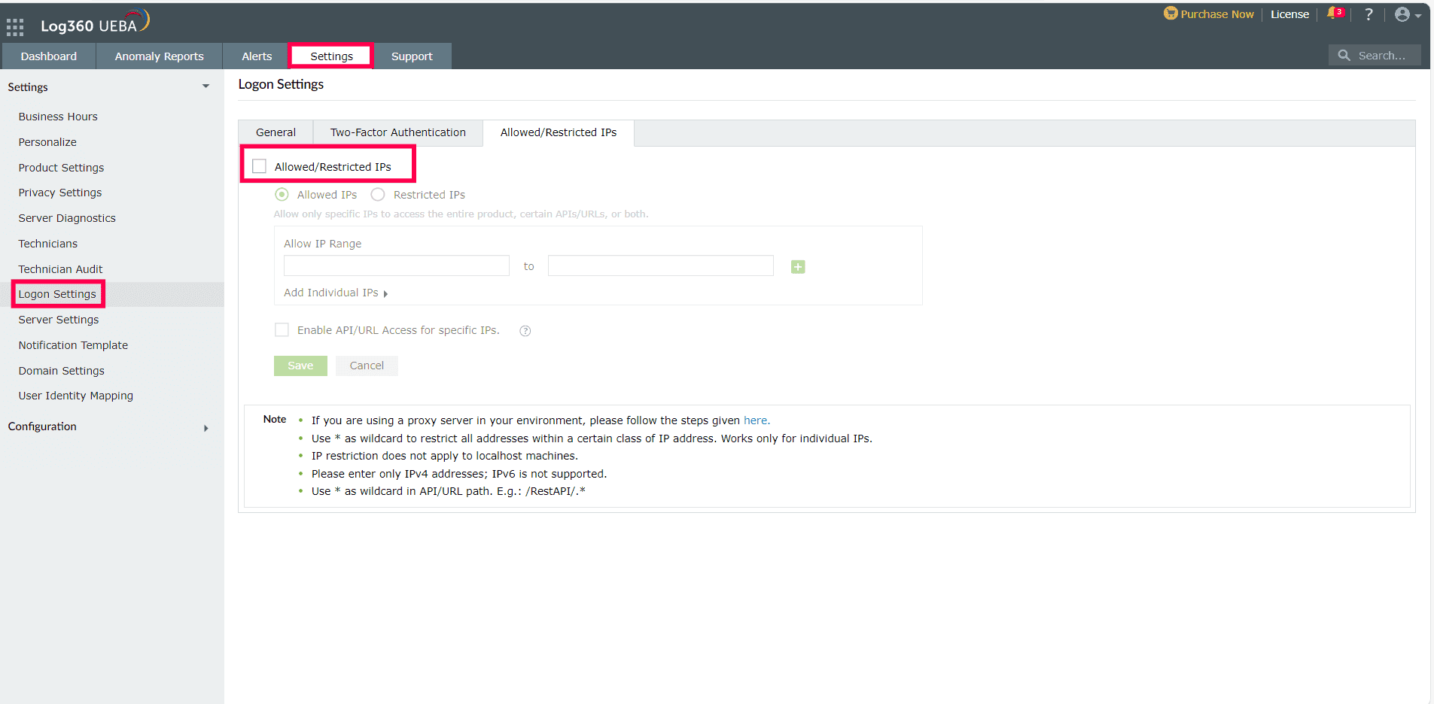Open the apps grid launcher top-left
The width and height of the screenshot is (1434, 704).
(14, 26)
